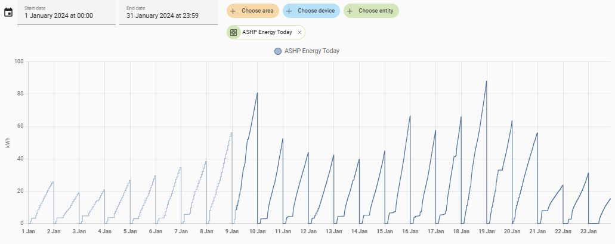The image size is (615, 244).
Task: Click the legend color circle for ASHP
Action: pos(278,51)
